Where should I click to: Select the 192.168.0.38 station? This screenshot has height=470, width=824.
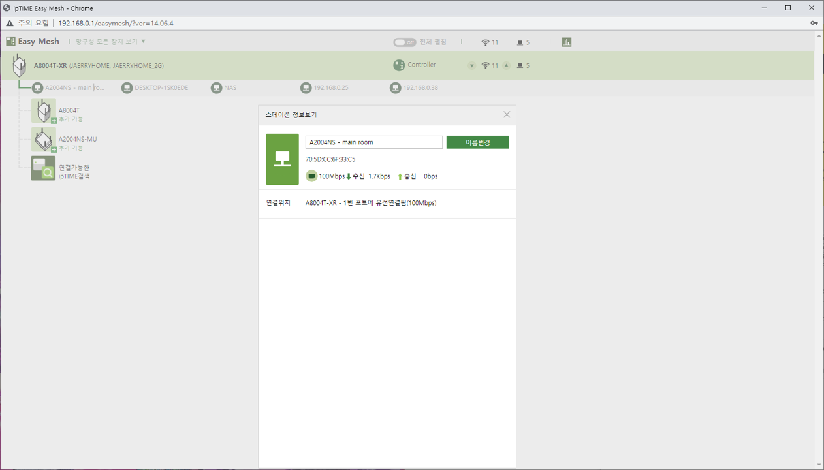pos(414,87)
